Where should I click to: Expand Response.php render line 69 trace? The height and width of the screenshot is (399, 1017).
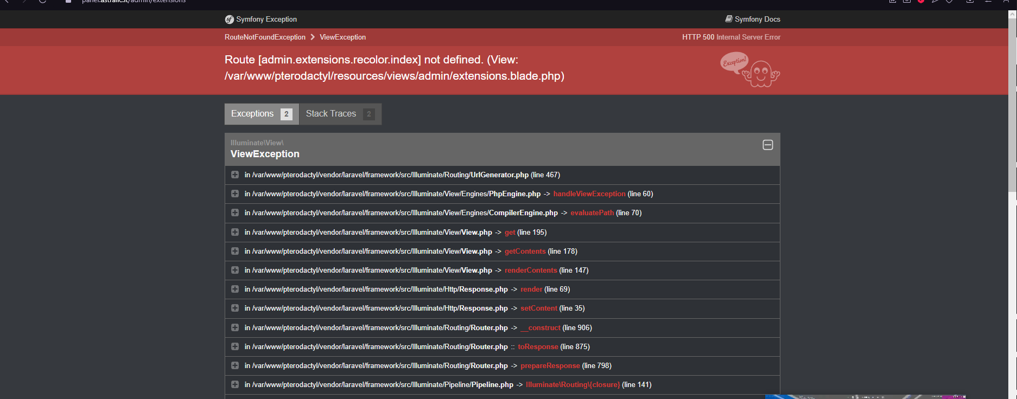pyautogui.click(x=235, y=289)
